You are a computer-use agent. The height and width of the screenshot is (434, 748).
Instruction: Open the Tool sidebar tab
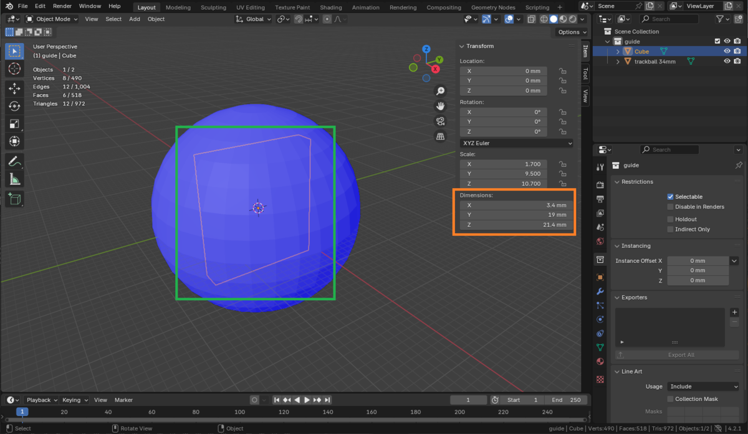tap(585, 73)
